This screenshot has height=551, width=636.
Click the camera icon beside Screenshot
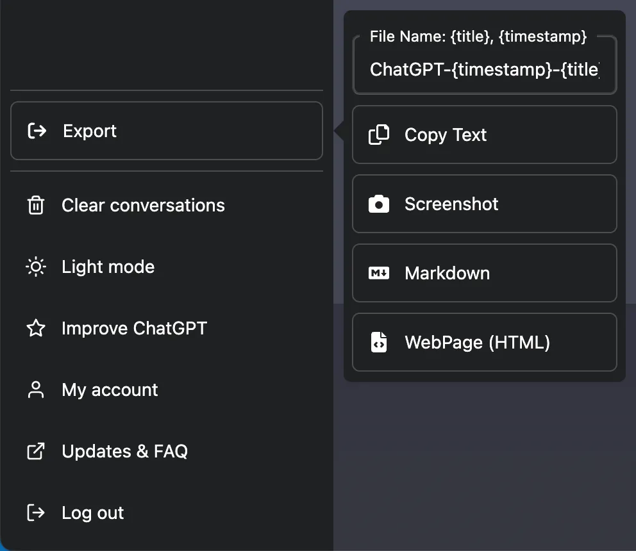coord(379,204)
